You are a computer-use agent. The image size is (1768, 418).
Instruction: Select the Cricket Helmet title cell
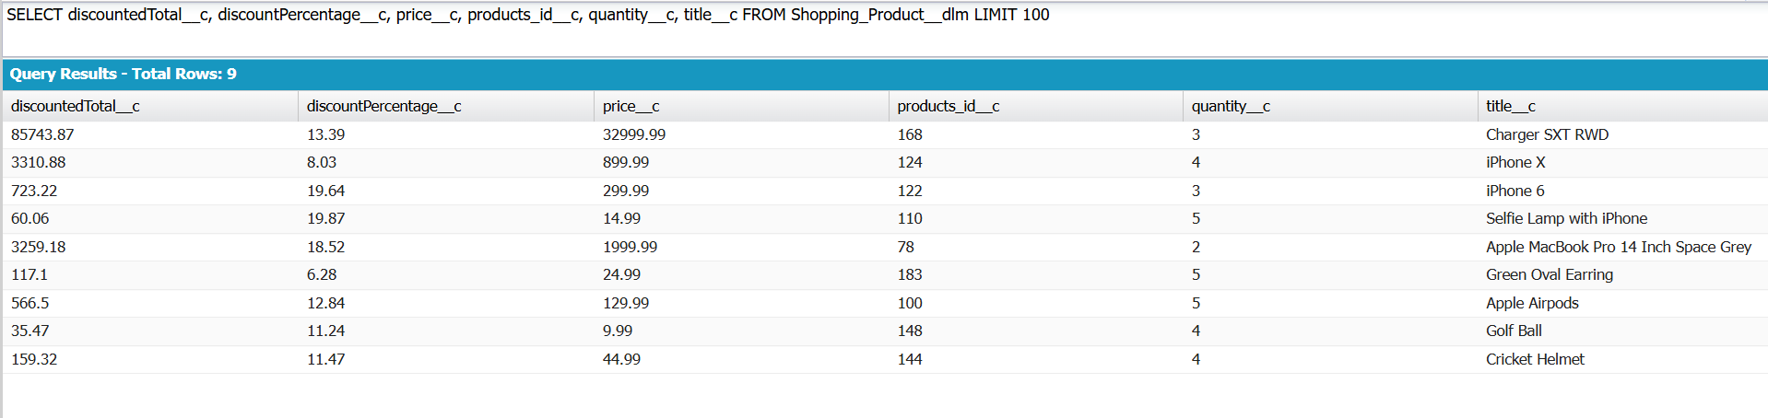tap(1535, 359)
